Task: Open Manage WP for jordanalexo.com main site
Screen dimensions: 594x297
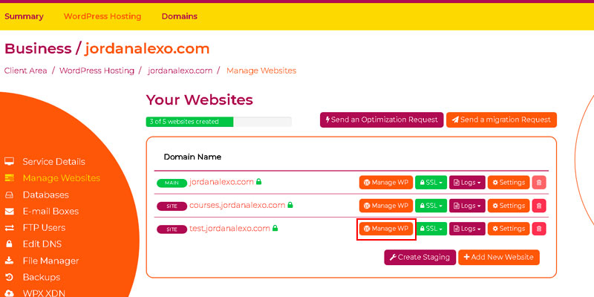Action: point(385,182)
